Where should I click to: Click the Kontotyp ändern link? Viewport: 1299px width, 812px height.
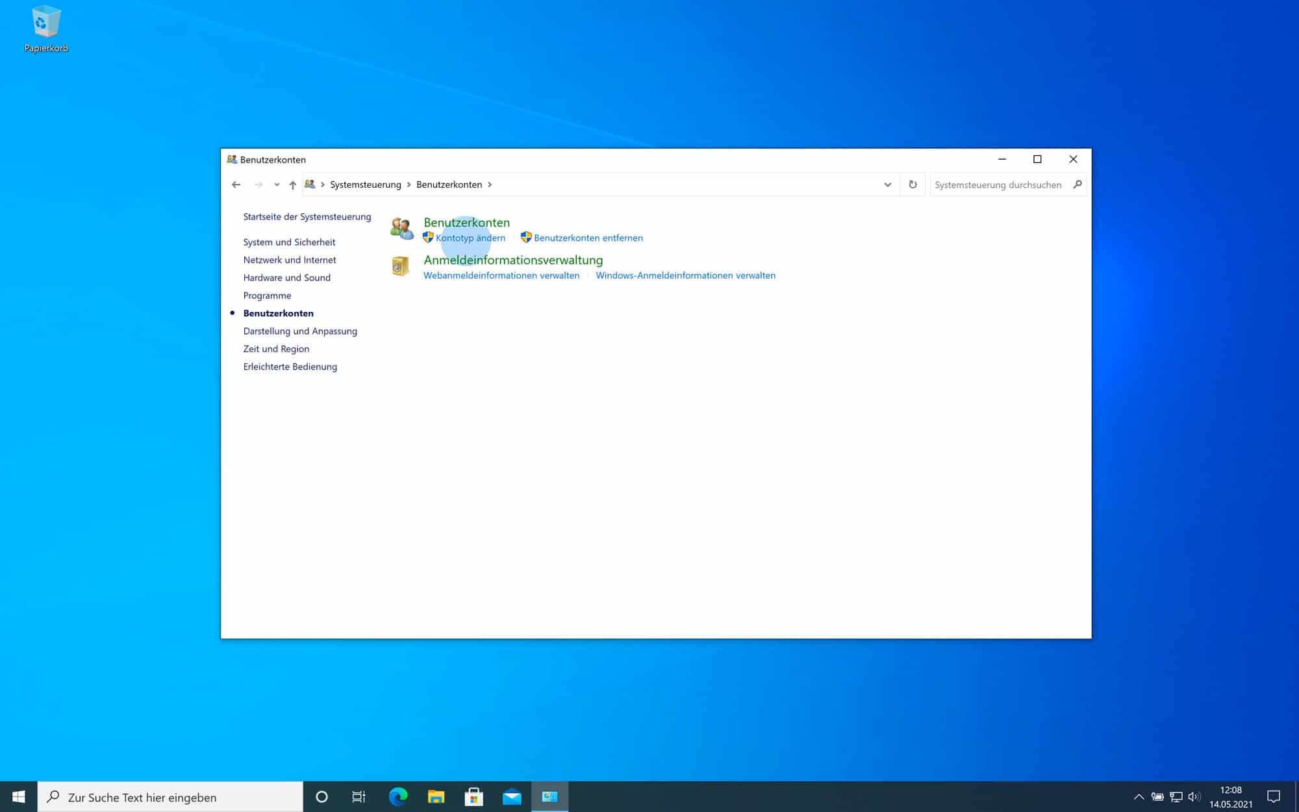click(x=470, y=238)
